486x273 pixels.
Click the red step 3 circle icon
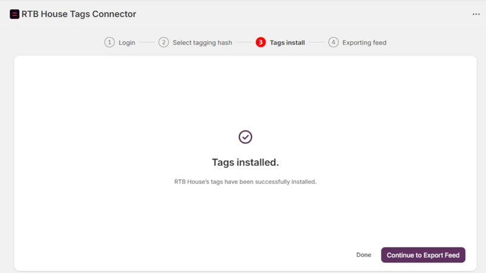point(261,42)
